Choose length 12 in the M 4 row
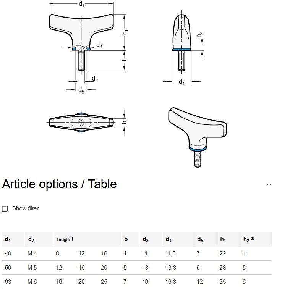The image size is (303, 289). [x=81, y=253]
